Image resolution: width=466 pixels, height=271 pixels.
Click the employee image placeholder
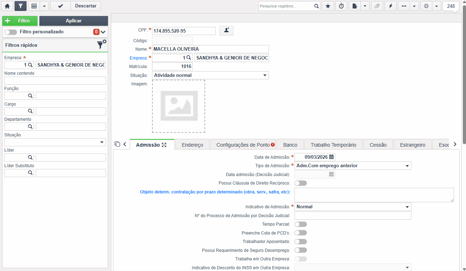(x=179, y=106)
